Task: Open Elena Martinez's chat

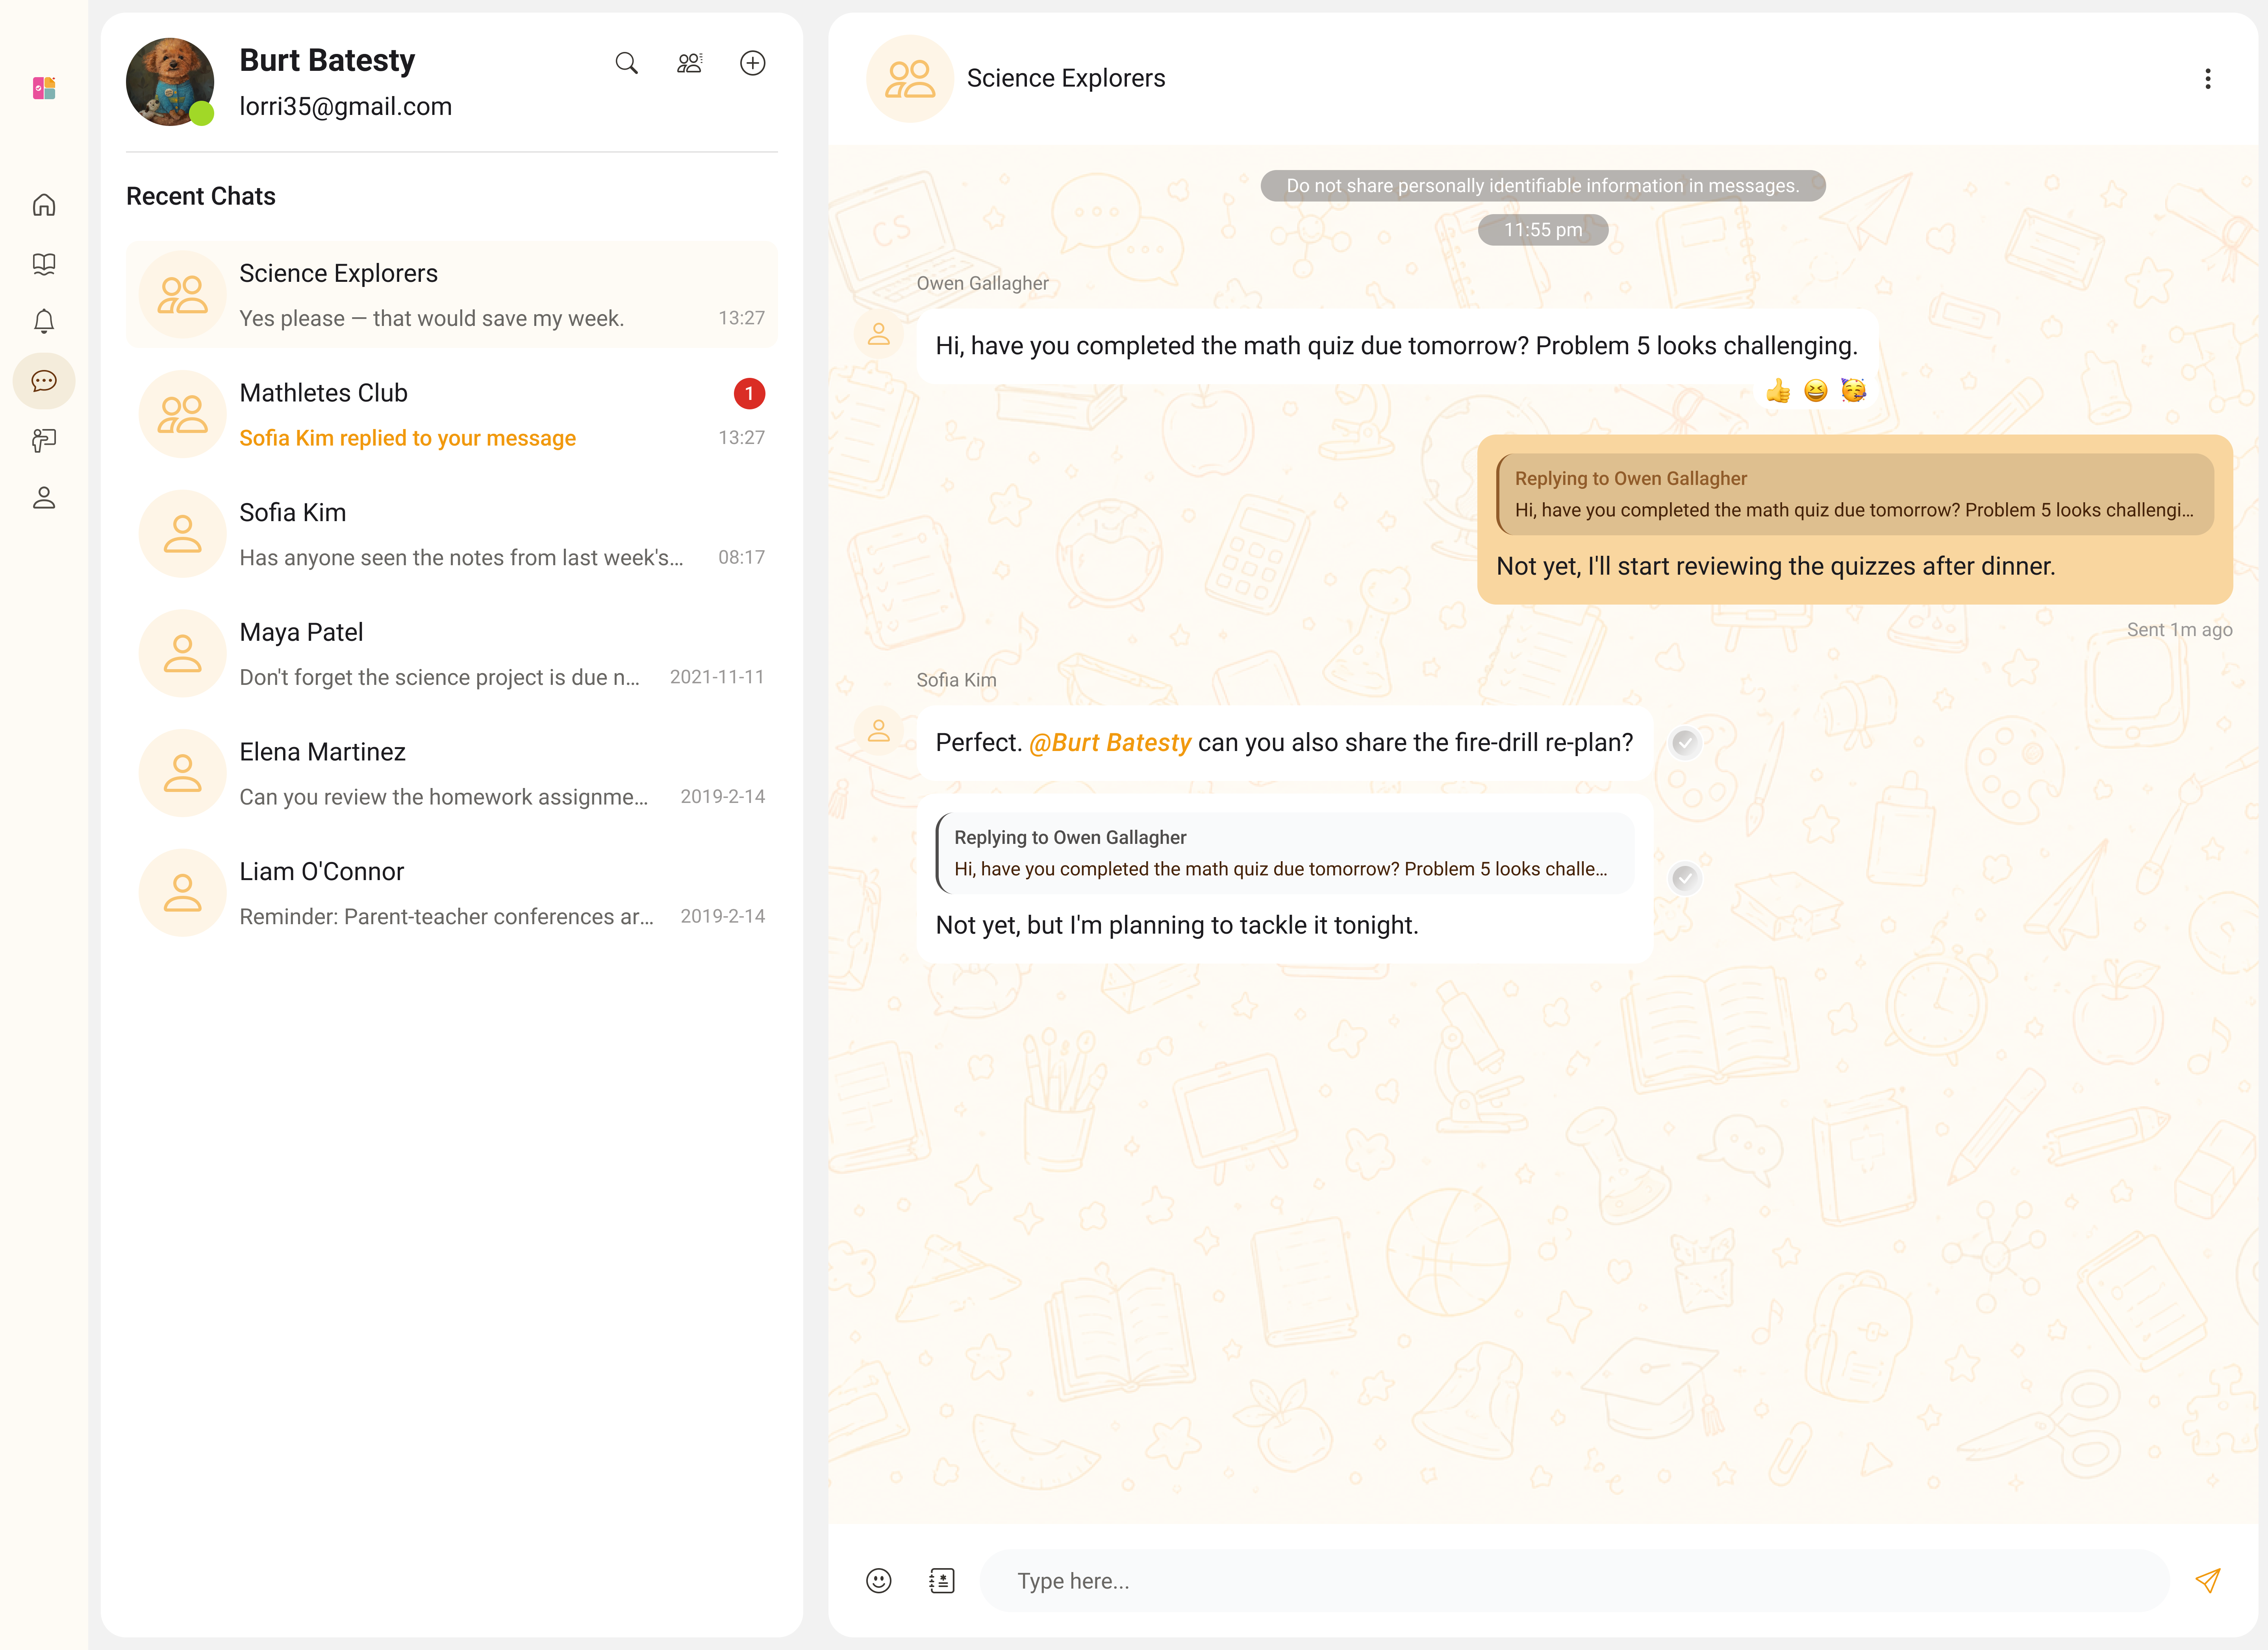Action: 452,773
